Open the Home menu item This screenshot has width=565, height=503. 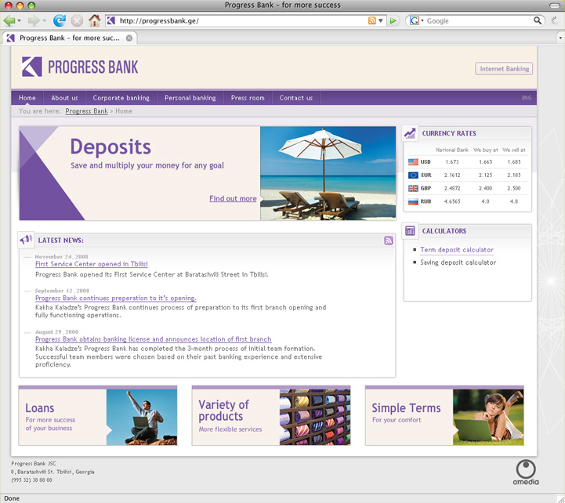(x=27, y=98)
